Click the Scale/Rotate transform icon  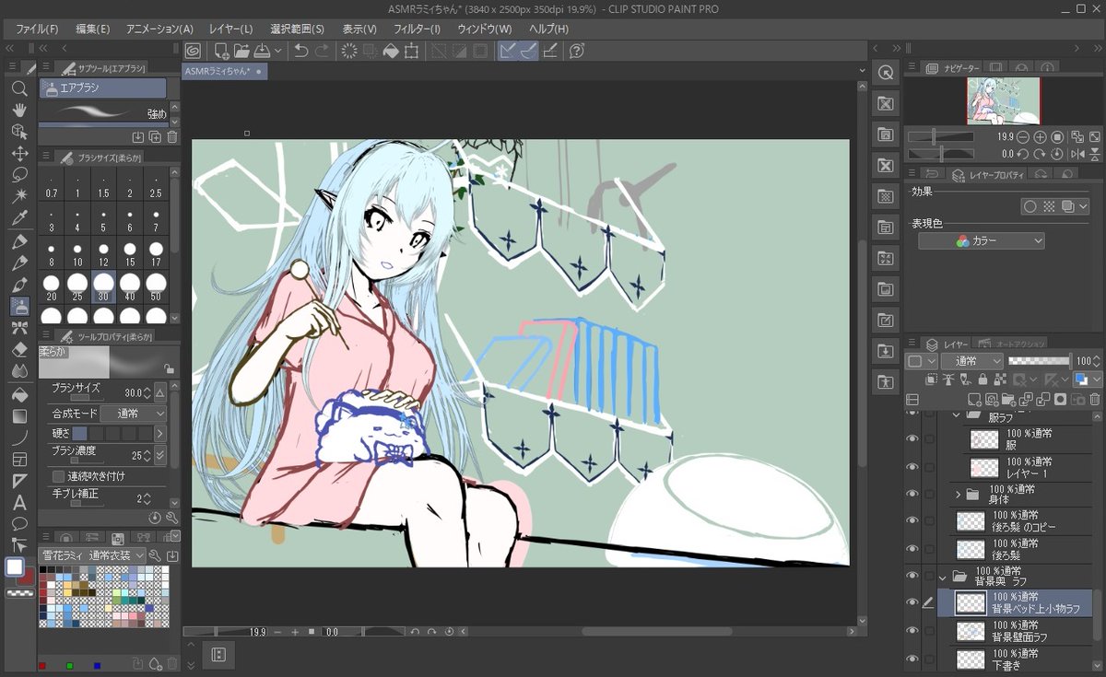411,51
